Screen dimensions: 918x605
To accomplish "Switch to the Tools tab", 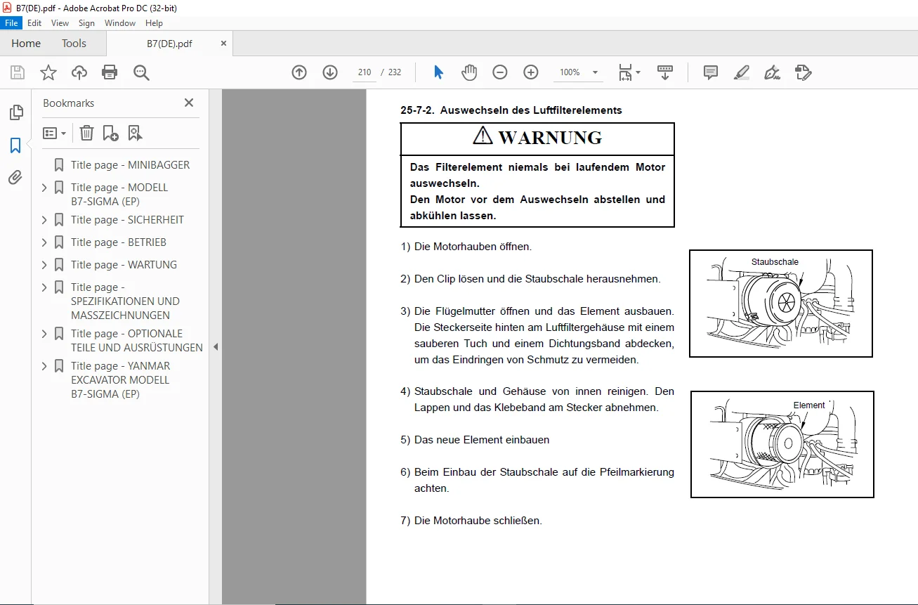I will point(74,43).
